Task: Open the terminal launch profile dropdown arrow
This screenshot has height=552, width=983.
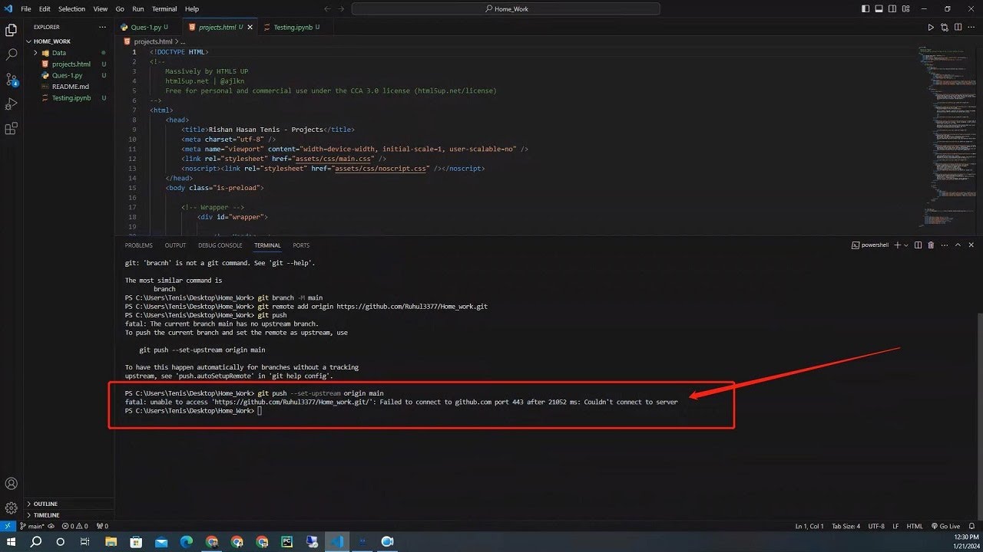Action: pyautogui.click(x=906, y=245)
